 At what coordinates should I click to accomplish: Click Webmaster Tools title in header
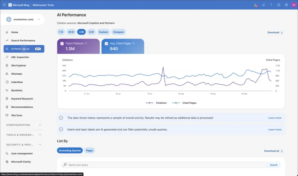click(x=43, y=5)
